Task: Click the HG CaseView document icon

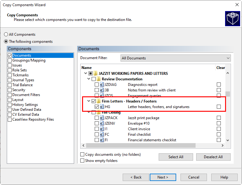Action: point(102,107)
